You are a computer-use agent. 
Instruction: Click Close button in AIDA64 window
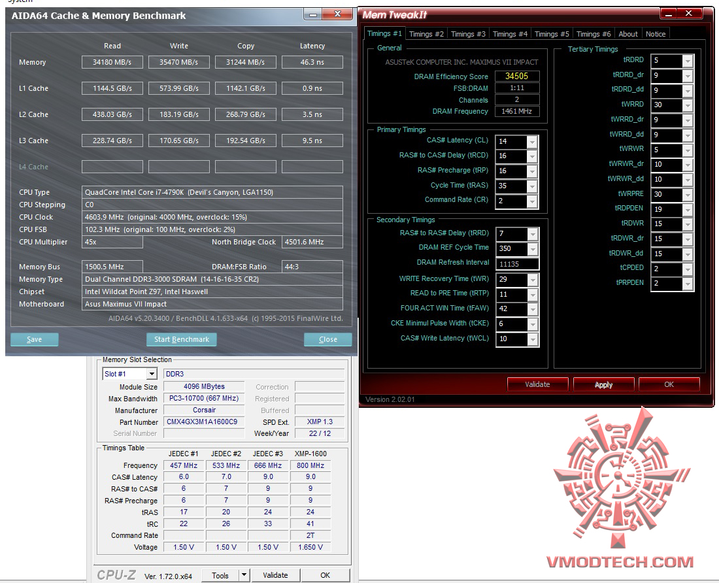tap(328, 339)
